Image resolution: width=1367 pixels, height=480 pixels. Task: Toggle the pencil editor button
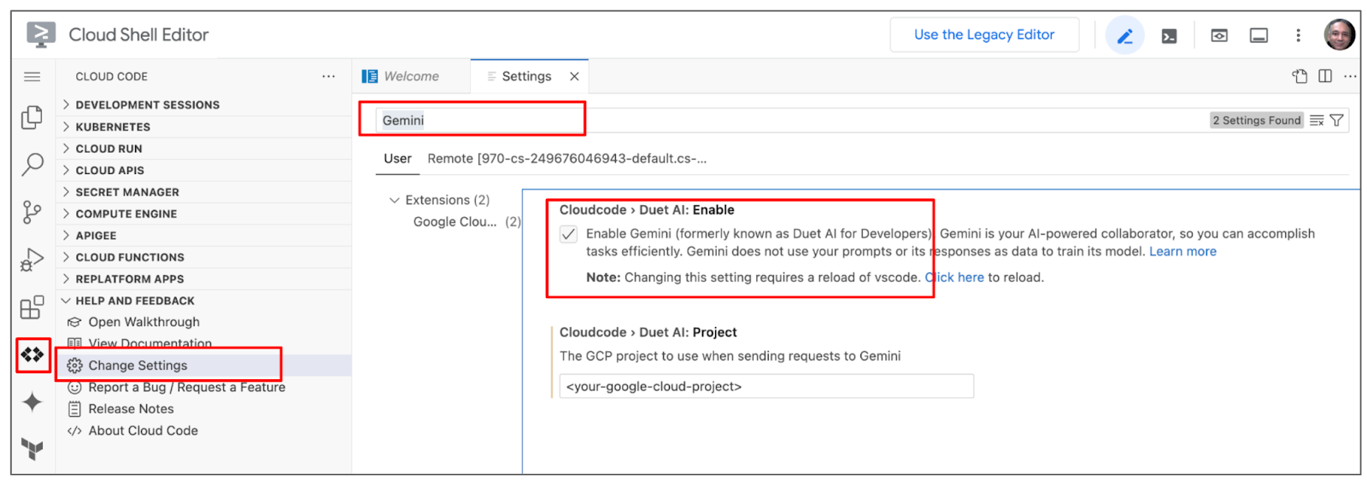click(1124, 36)
